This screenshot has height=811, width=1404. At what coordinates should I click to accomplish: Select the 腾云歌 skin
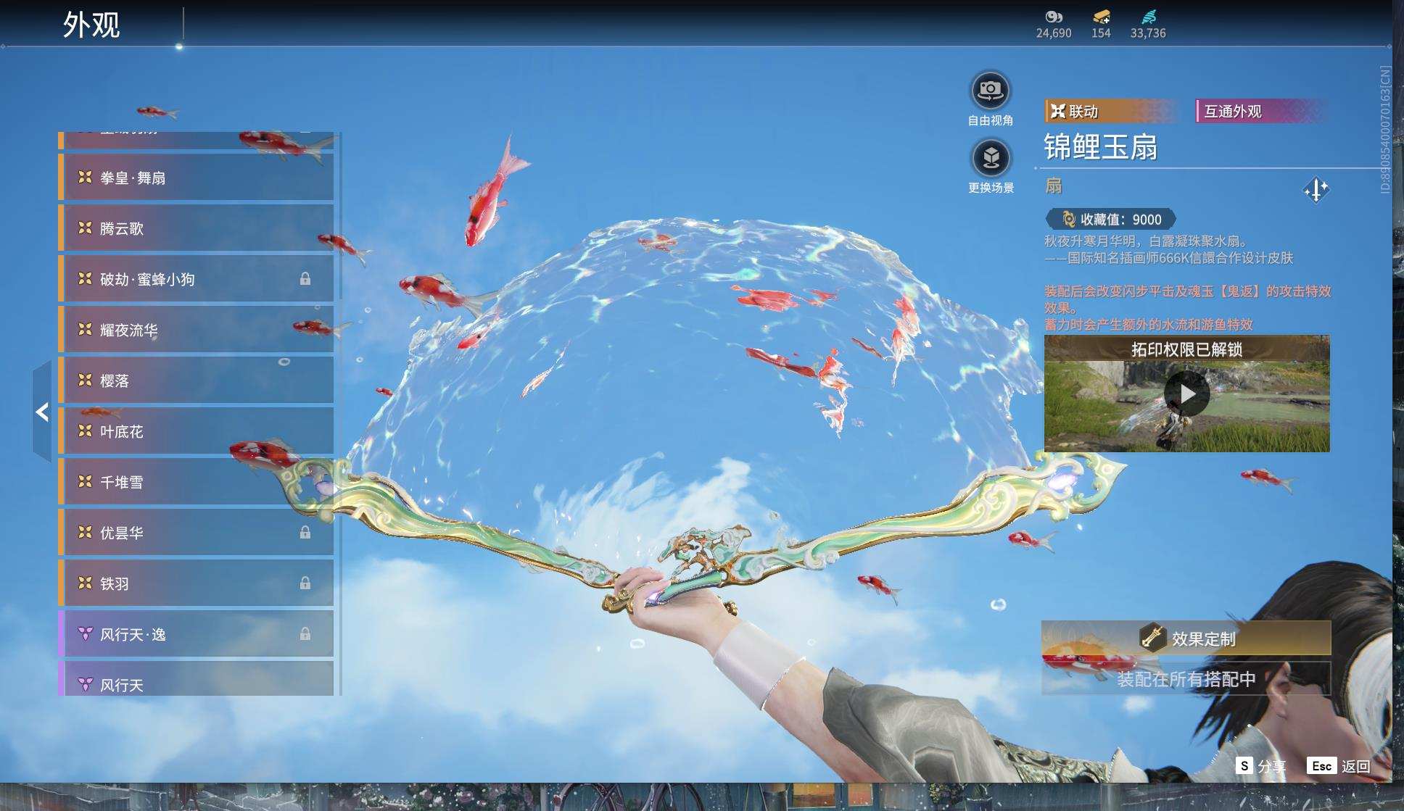pos(196,228)
